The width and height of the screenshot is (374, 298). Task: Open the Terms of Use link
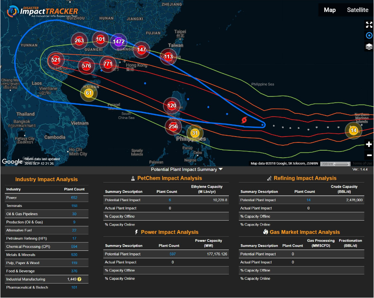coord(362,163)
